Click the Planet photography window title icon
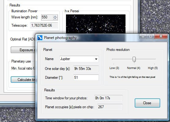This screenshot has width=170, height=122. tap(40, 38)
